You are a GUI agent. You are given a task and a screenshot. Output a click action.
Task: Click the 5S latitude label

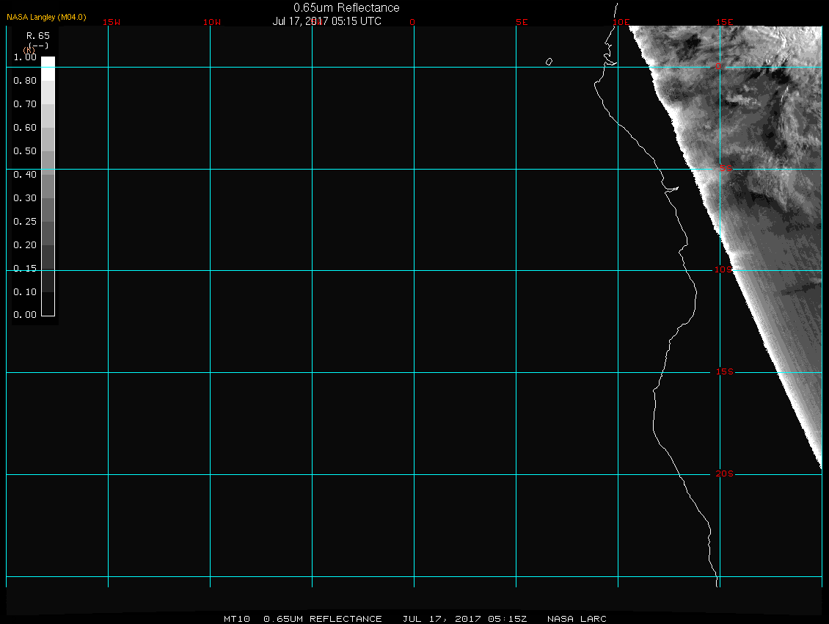coord(725,169)
